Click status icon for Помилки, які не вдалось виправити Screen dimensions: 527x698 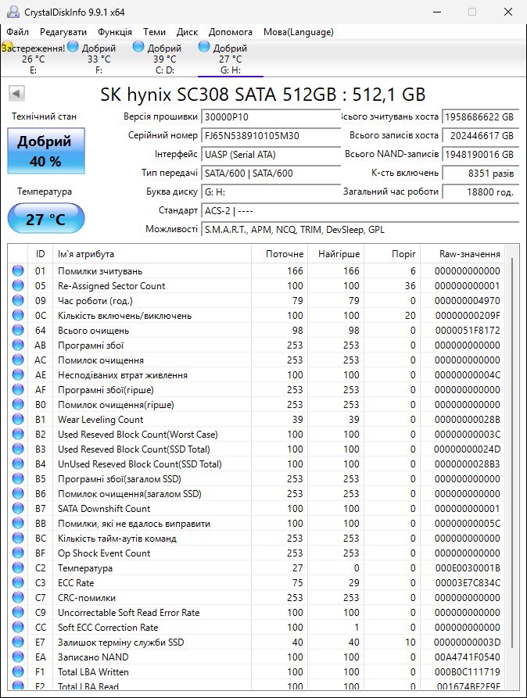point(18,523)
